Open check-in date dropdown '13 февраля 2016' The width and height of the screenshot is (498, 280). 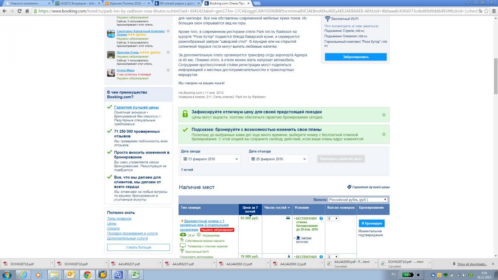pos(211,159)
